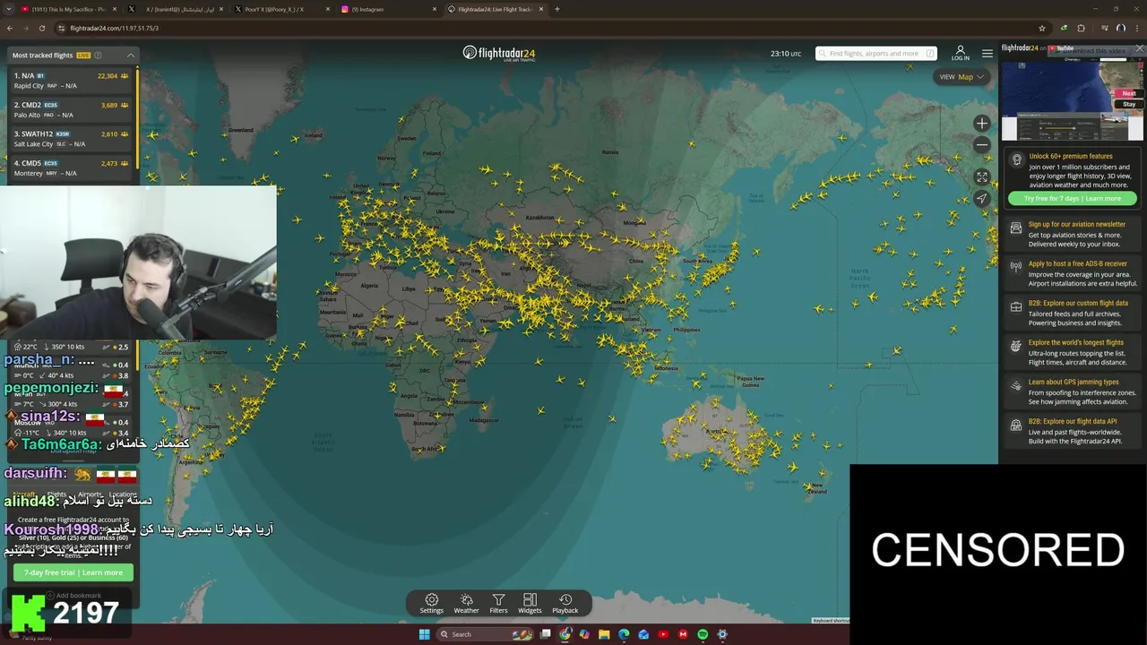Image resolution: width=1147 pixels, height=645 pixels.
Task: Click Next in the video preview
Action: click(1129, 93)
